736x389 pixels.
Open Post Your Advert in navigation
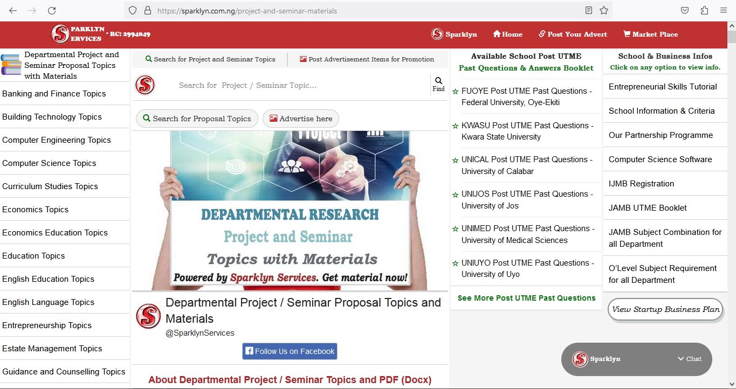(573, 34)
